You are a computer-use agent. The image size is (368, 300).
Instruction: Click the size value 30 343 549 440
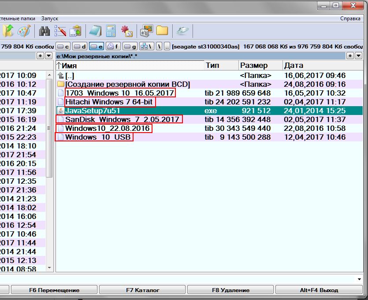click(243, 128)
